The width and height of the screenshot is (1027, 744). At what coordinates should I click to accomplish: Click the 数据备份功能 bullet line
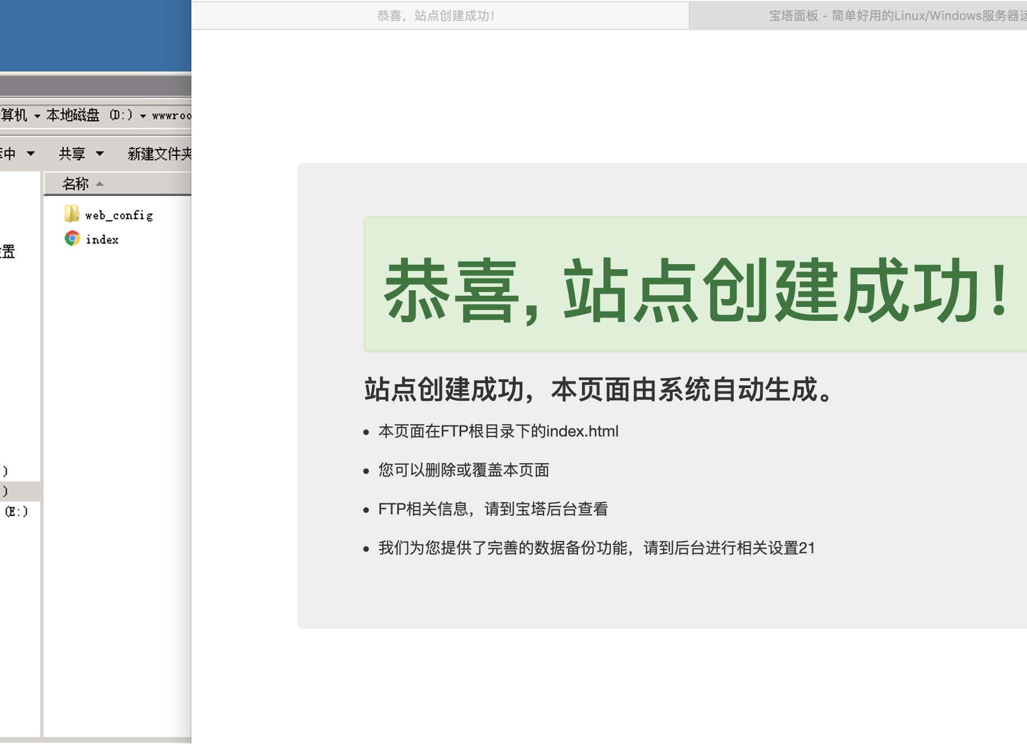(x=596, y=548)
